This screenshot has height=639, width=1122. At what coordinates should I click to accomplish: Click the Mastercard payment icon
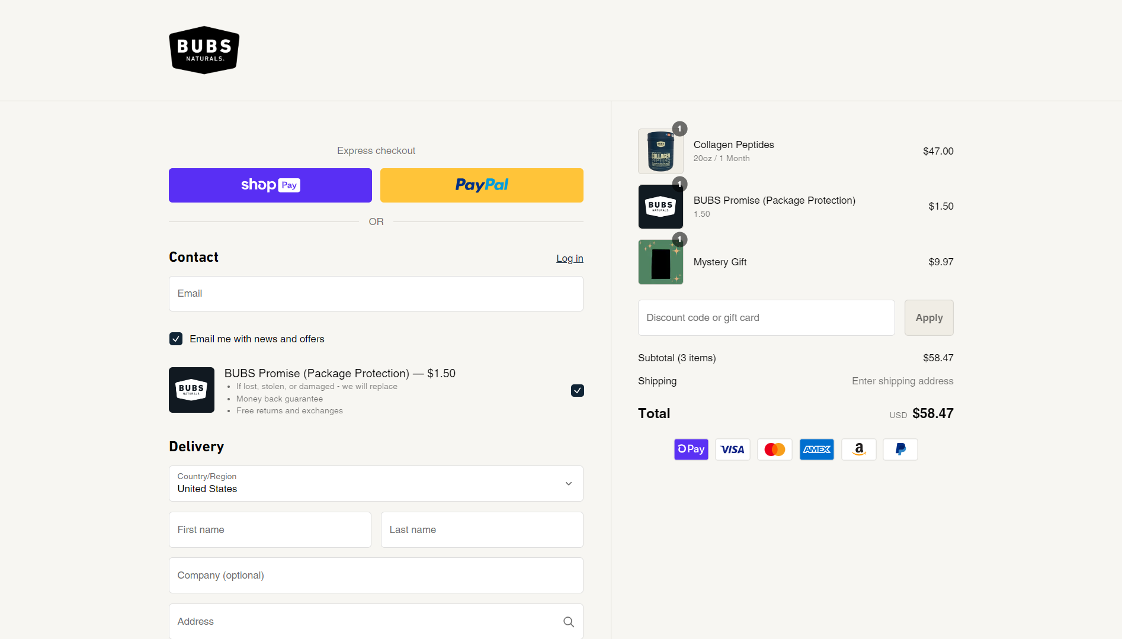coord(775,449)
